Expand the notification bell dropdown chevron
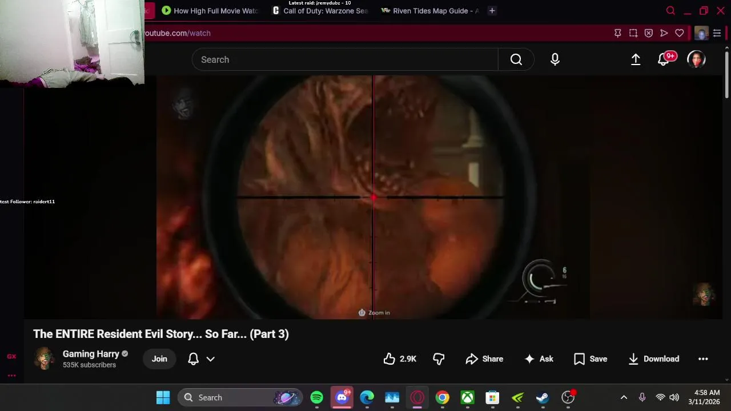Screen dimensions: 731x411 point(210,359)
